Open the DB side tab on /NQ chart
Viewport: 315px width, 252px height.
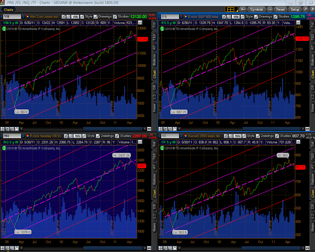pyautogui.click(x=154, y=206)
